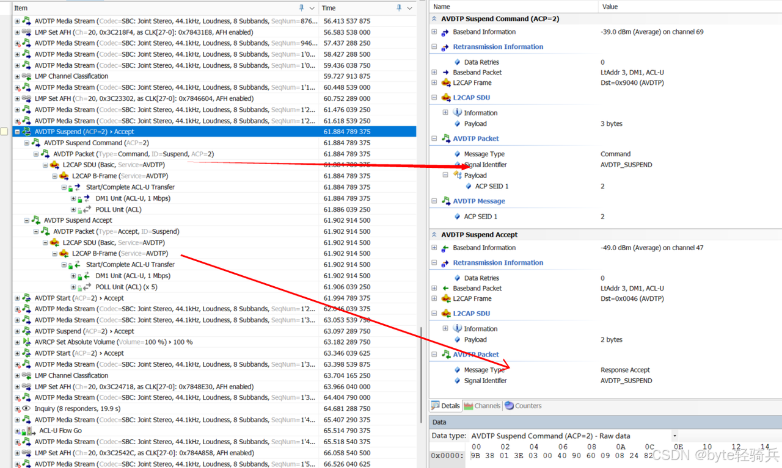Expand the L2CAP Frame Dst=0x9040 entry
Image resolution: width=782 pixels, height=468 pixels.
(434, 83)
